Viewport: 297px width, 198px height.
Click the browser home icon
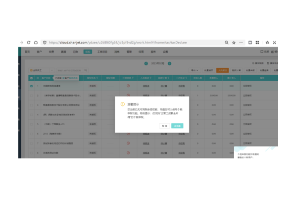[x=36, y=43]
